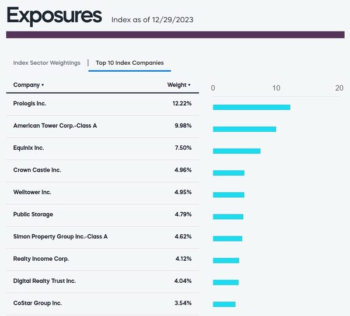Click the Exposures heading

(54, 16)
